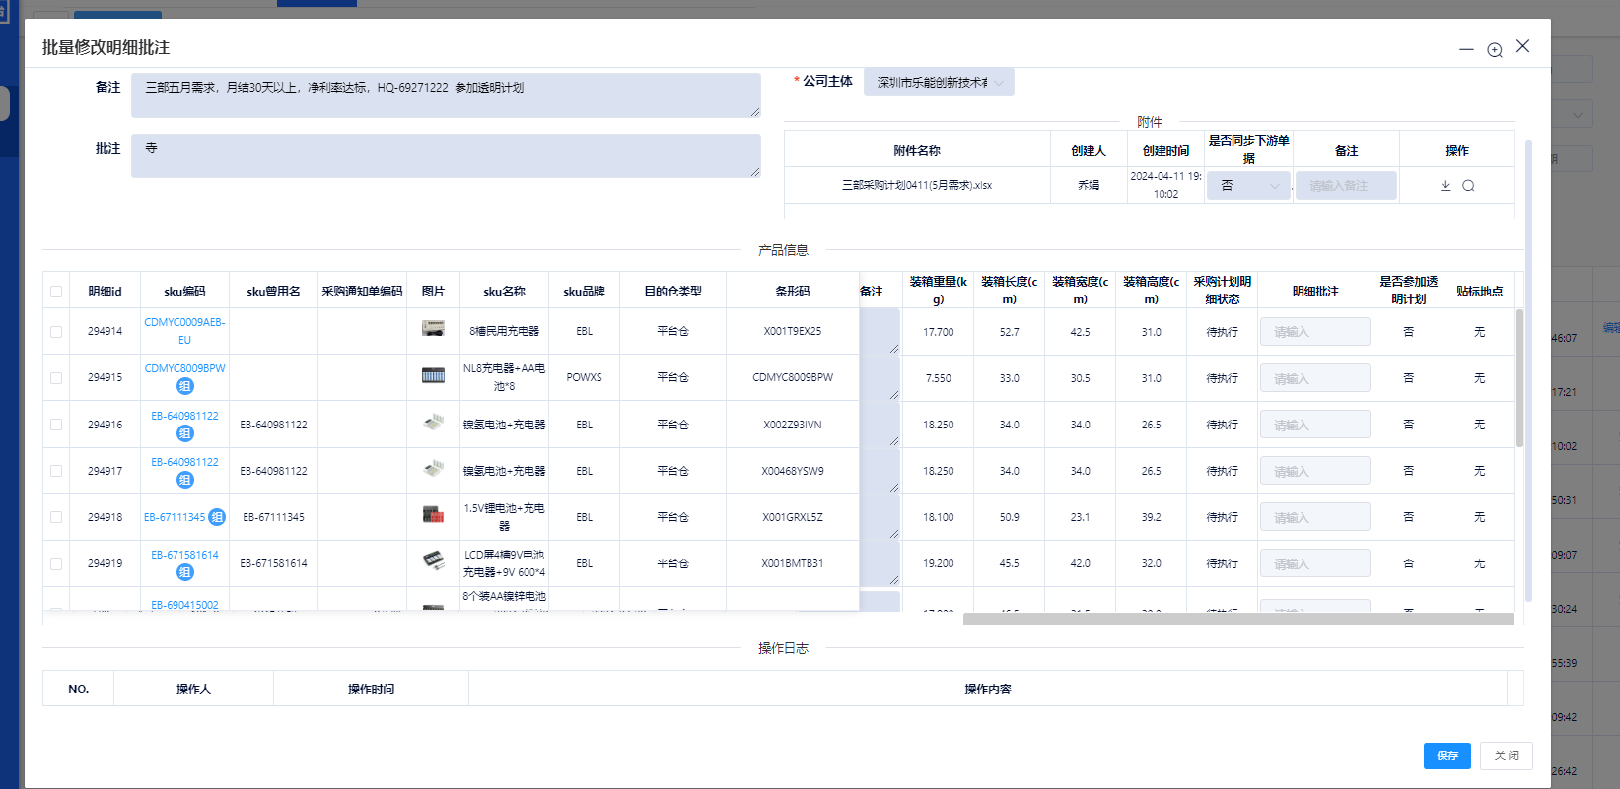
Task: Click the vertical scrollbar of product table
Action: tap(1519, 378)
